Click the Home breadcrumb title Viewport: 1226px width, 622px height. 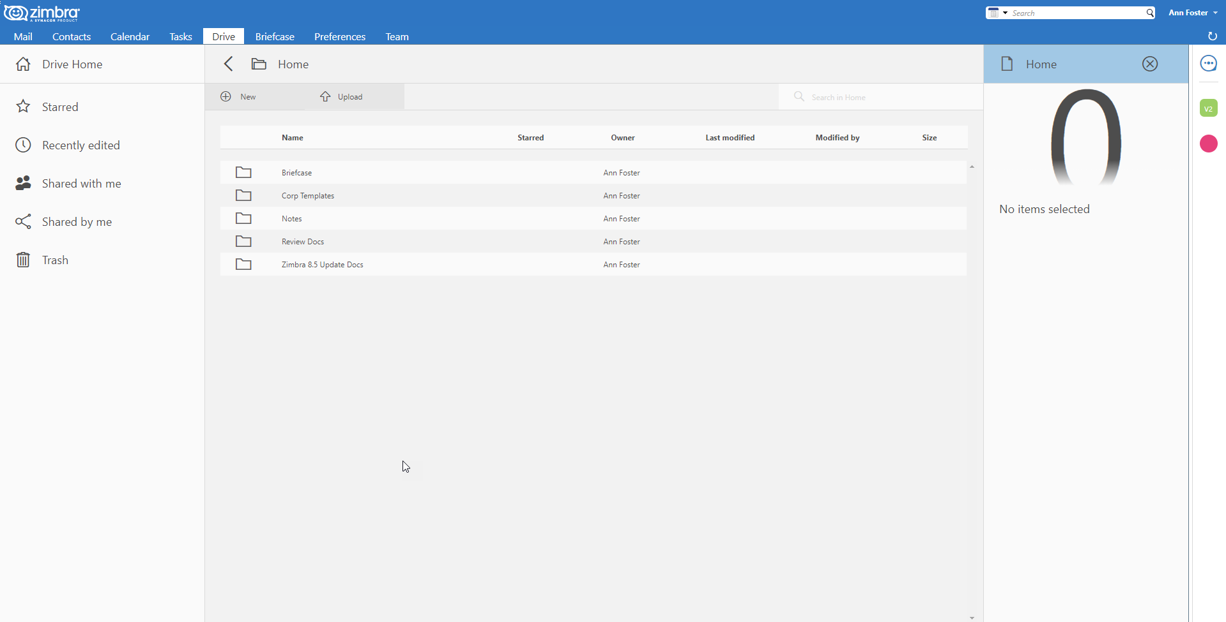point(293,64)
